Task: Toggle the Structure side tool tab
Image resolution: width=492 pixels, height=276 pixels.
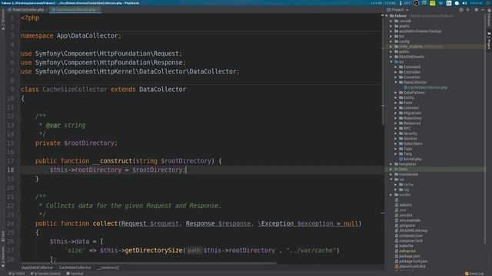Action: point(3,19)
